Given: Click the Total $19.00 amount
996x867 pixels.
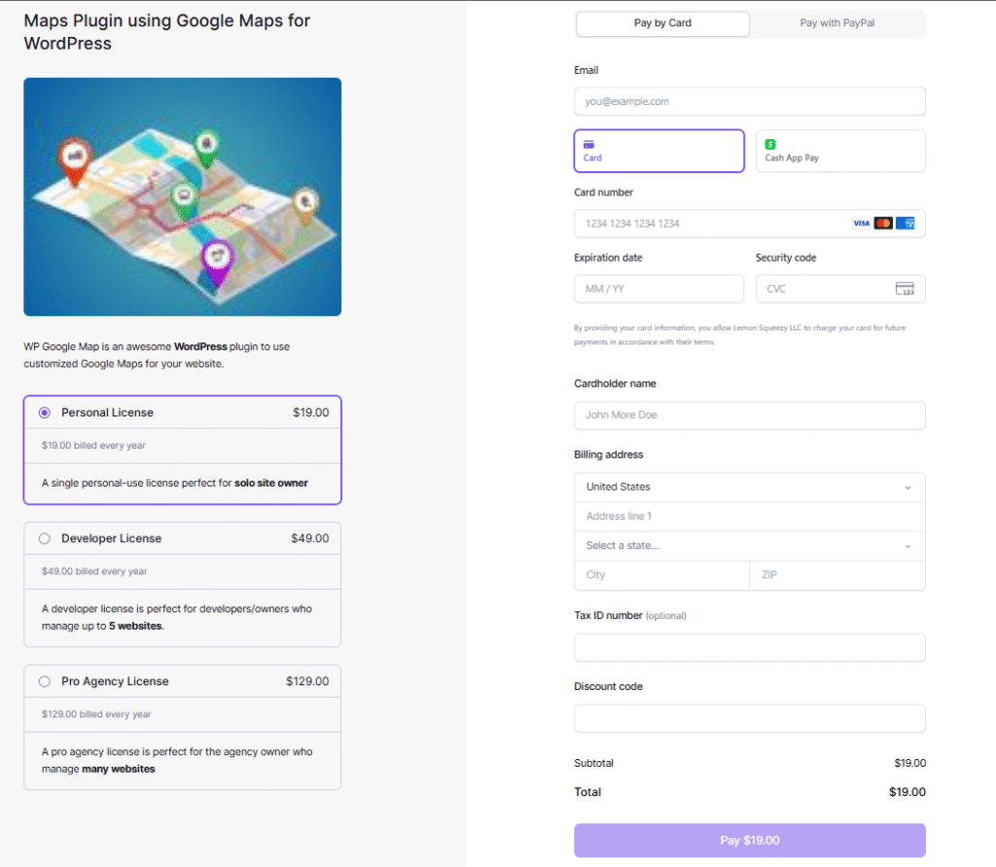Looking at the screenshot, I should point(907,792).
